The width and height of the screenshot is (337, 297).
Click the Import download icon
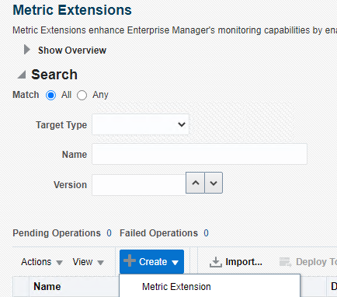point(216,262)
